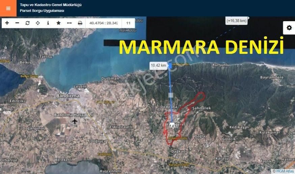Click the Dağkadı place label
The height and width of the screenshot is (174, 295).
[x=179, y=151]
